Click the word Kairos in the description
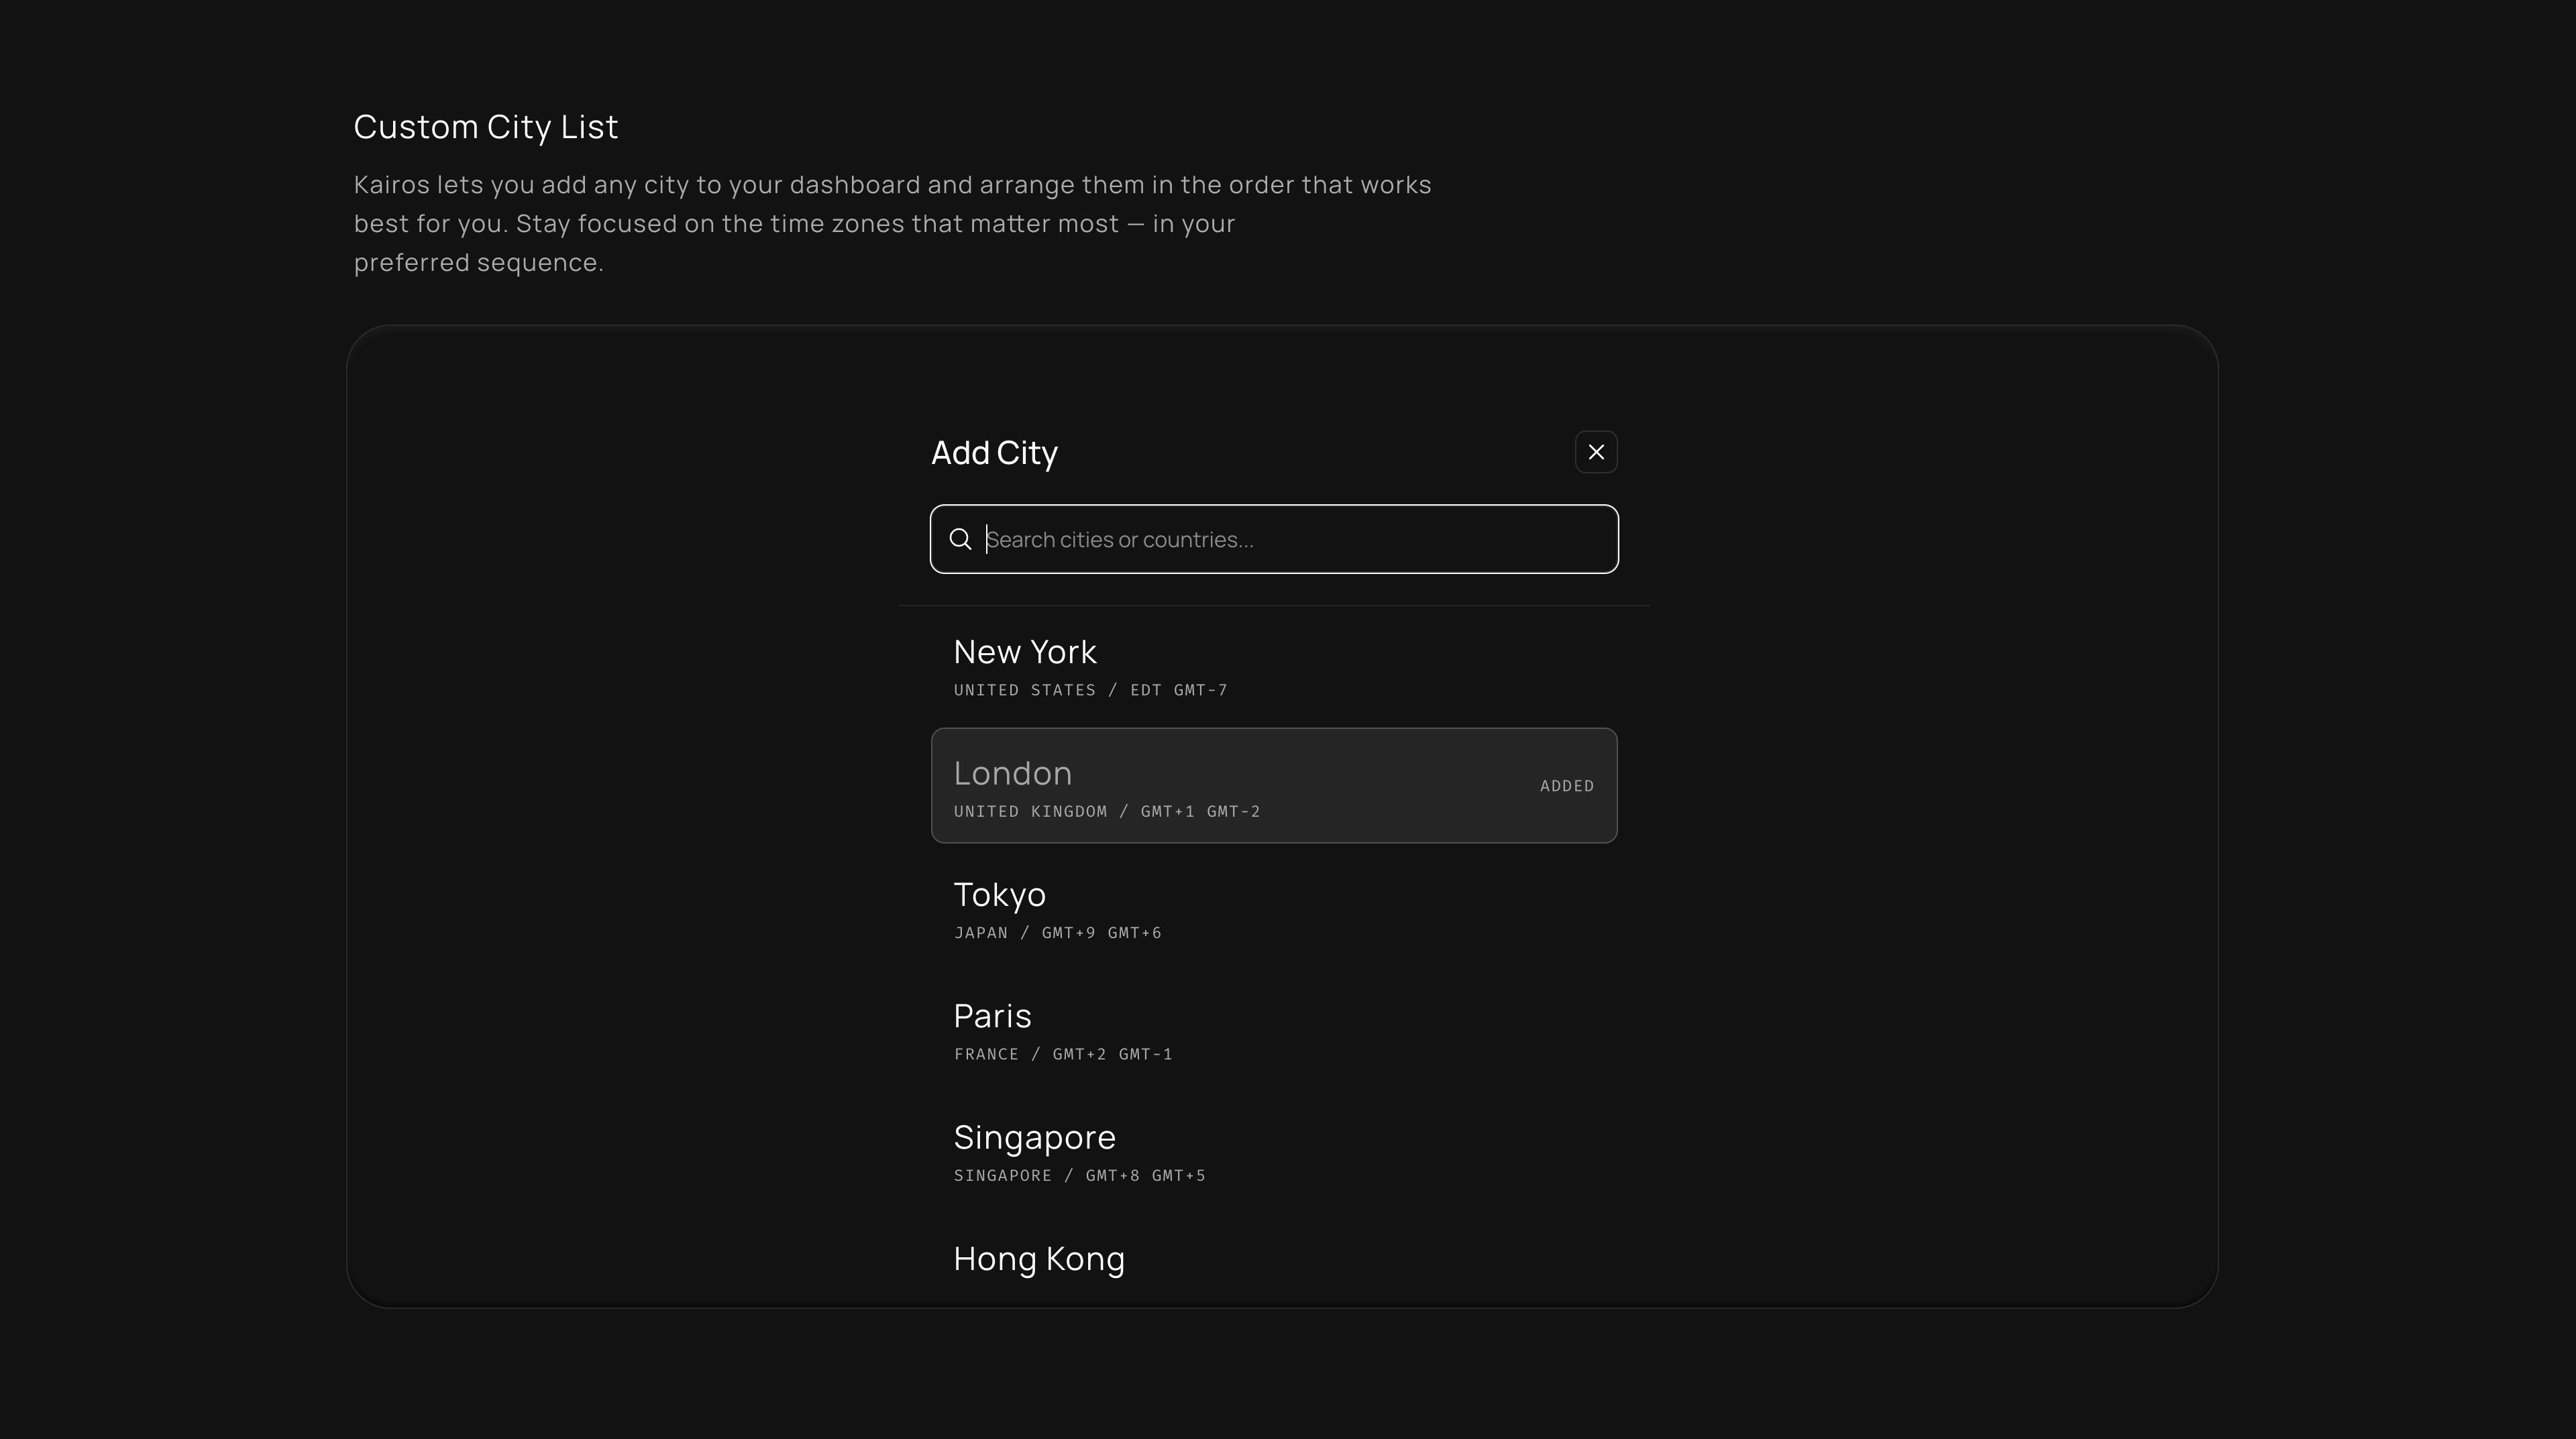Screen dimensions: 2576x1439 (391, 185)
